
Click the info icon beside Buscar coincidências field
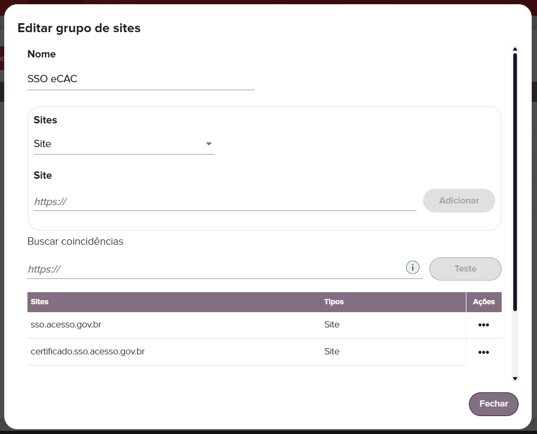(413, 267)
